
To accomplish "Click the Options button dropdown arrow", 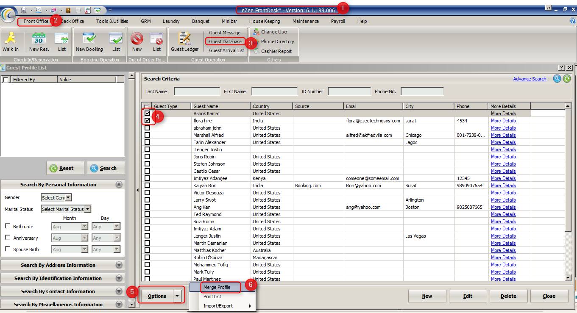I will (178, 296).
